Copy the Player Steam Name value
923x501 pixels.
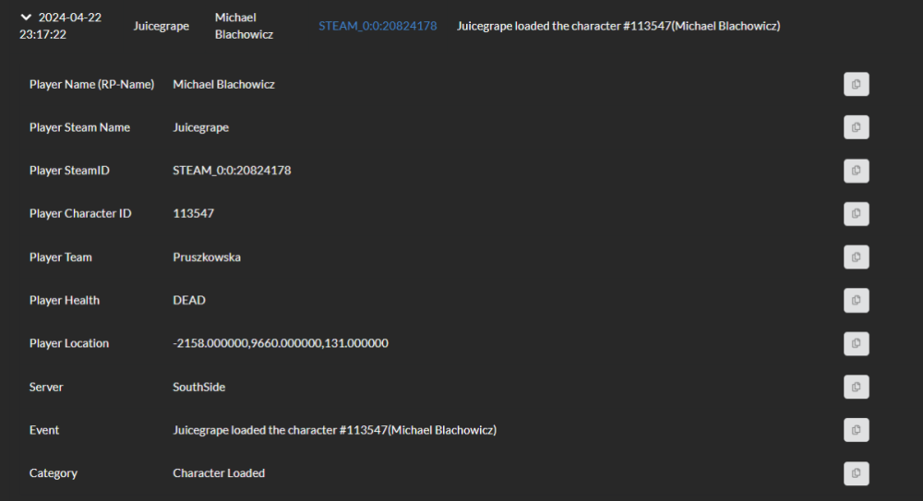[x=856, y=127]
